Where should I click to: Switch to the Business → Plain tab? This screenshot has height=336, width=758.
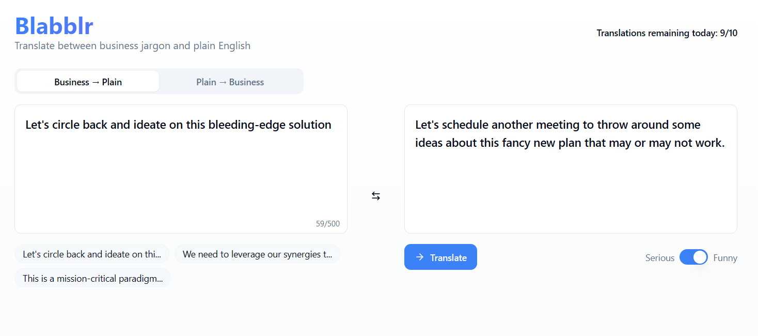tap(88, 82)
